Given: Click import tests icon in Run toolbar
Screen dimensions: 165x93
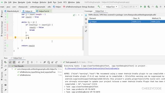Looking at the screenshot, I should coord(52,62).
